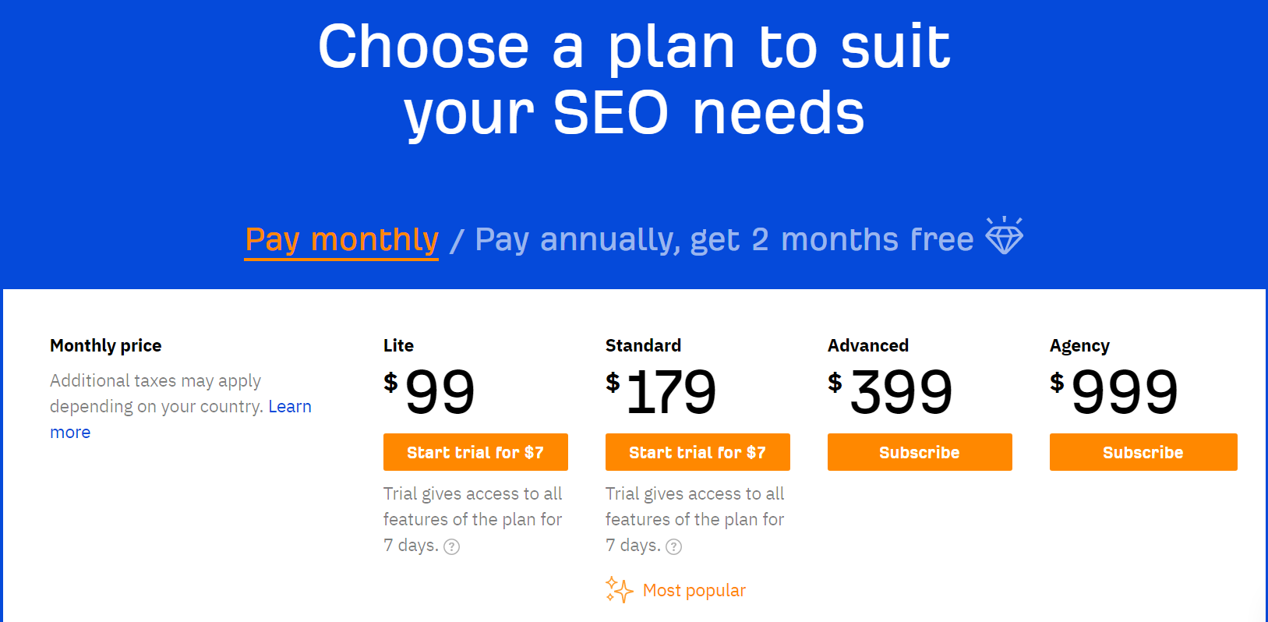Click the Monthly price label
This screenshot has width=1268, height=622.
pos(105,345)
